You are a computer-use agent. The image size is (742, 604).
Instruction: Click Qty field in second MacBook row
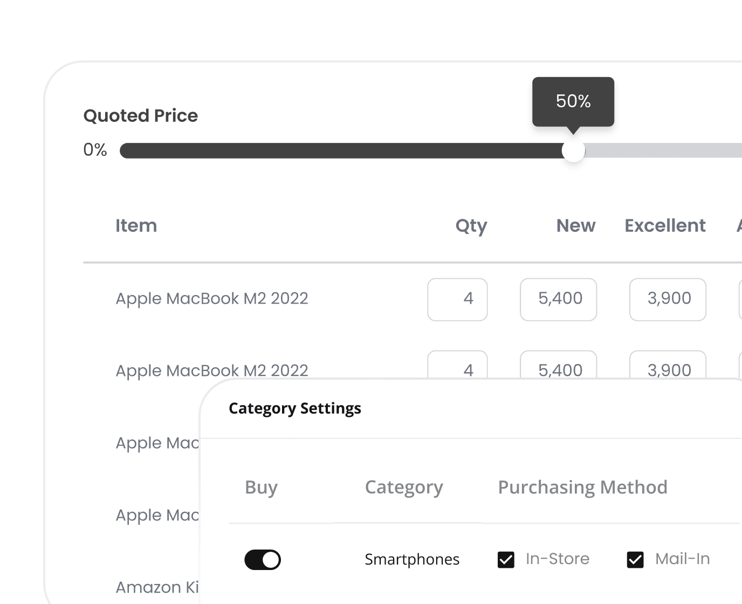pos(457,365)
